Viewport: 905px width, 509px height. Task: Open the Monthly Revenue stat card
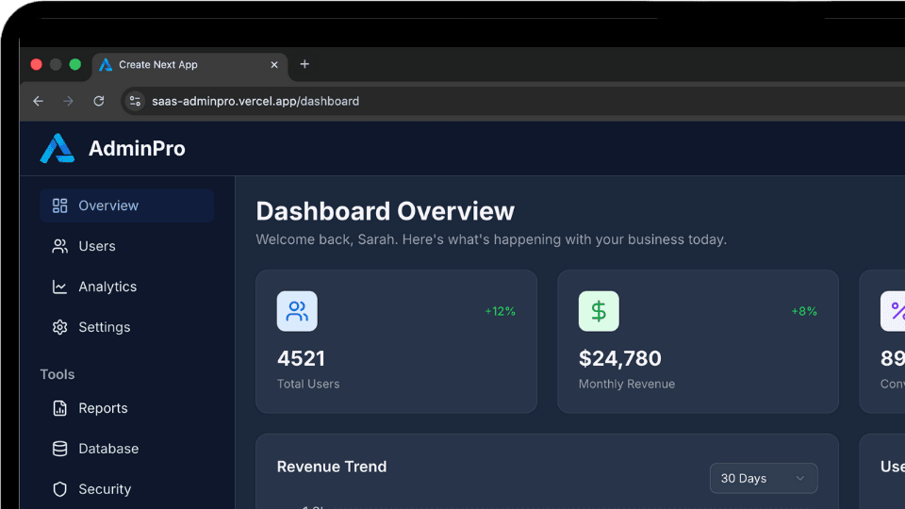tap(698, 358)
